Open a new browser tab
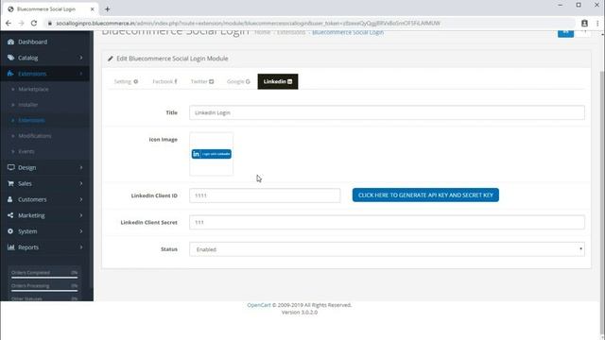 107,8
